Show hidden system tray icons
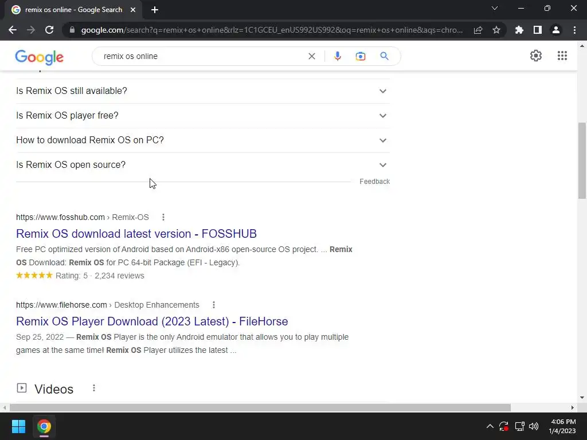587x440 pixels. (x=490, y=426)
